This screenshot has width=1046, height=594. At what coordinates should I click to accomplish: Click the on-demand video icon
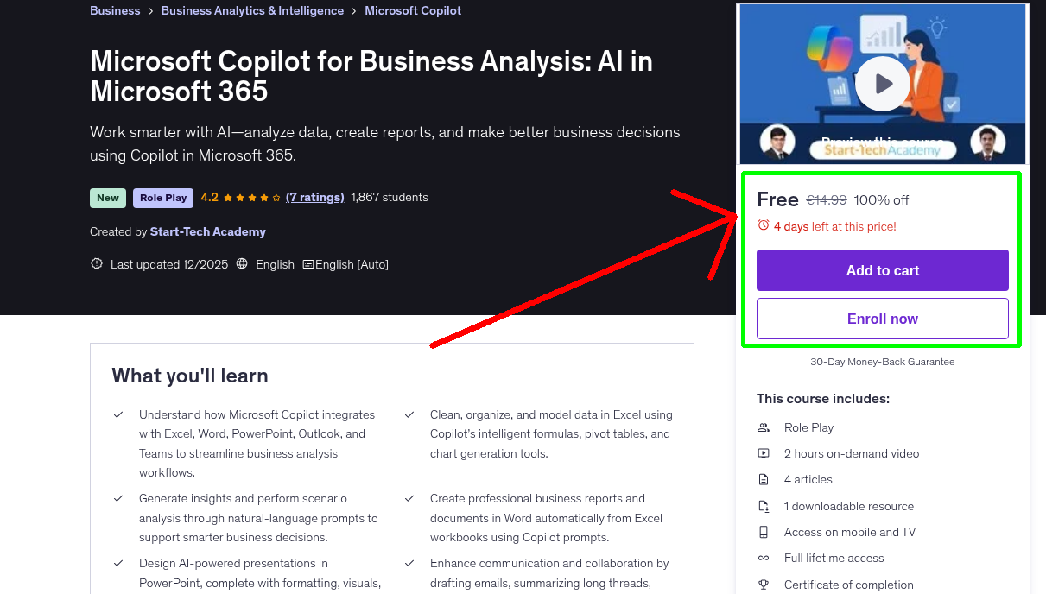[763, 452]
